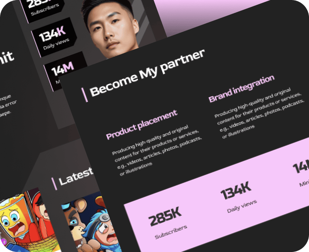Click the Daily views label in pink banner
Screen dimensions: 309x252
click(x=242, y=206)
